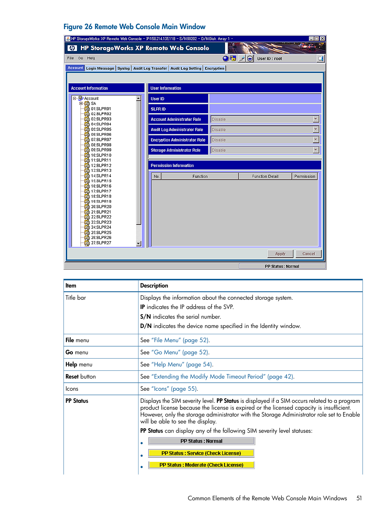The height and width of the screenshot is (514, 386).
Task: Click the icon beside 12:SLPR12
Action: tap(87, 165)
